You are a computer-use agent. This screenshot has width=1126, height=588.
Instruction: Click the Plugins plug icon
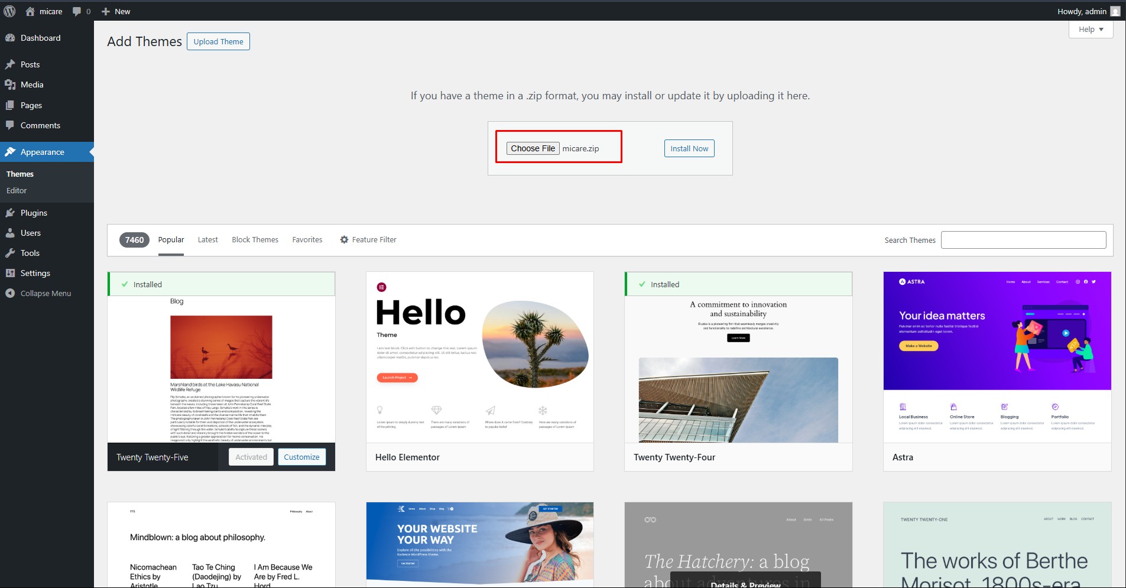[10, 213]
